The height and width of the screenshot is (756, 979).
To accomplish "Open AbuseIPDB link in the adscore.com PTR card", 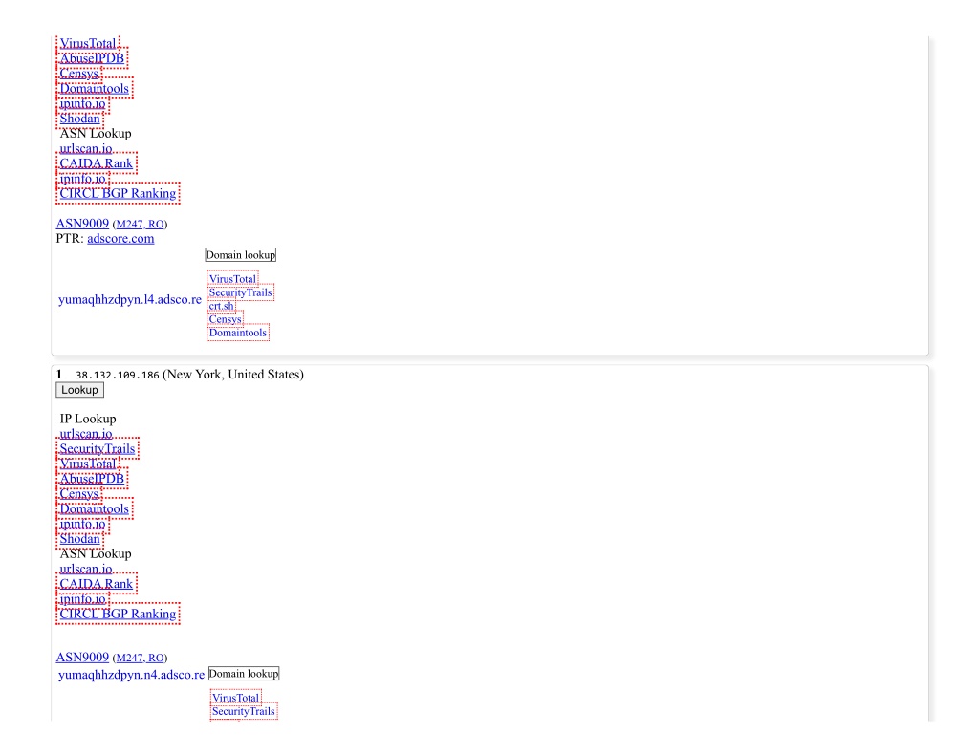I will click(x=92, y=58).
